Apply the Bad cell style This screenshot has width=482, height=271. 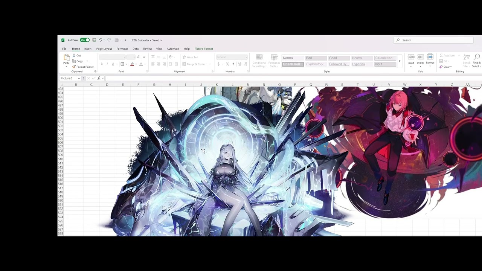(x=316, y=58)
